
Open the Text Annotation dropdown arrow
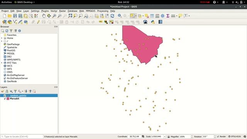pyautogui.click(x=189, y=16)
